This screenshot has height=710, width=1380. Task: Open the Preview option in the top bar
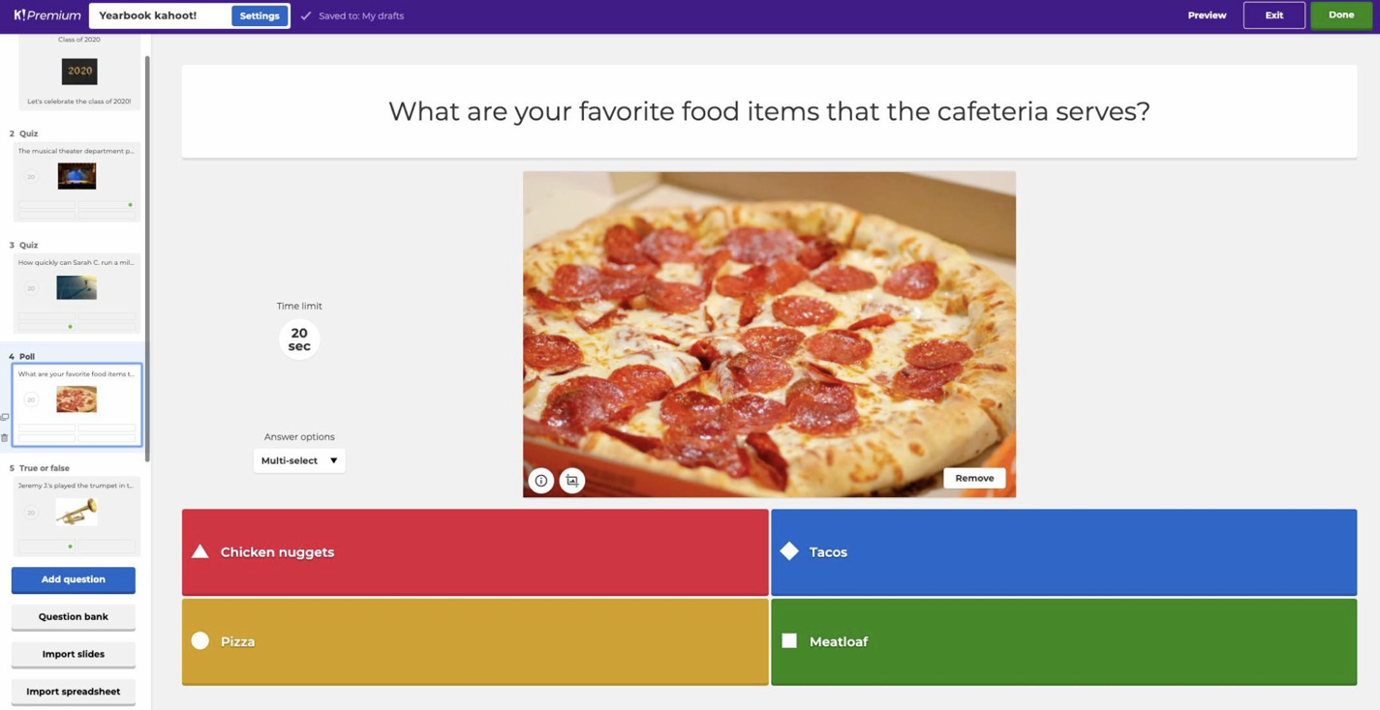pyautogui.click(x=1207, y=15)
